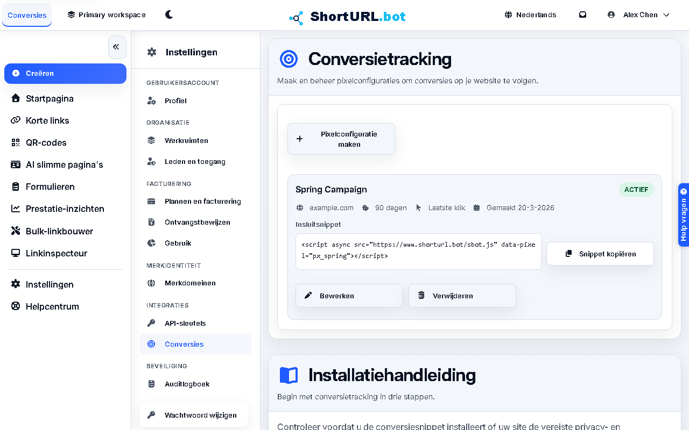Collapse the sidebar with double-chevron button
This screenshot has height=430, width=689.
117,47
